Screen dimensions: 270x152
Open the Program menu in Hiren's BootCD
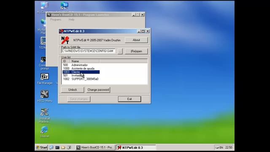point(56,19)
